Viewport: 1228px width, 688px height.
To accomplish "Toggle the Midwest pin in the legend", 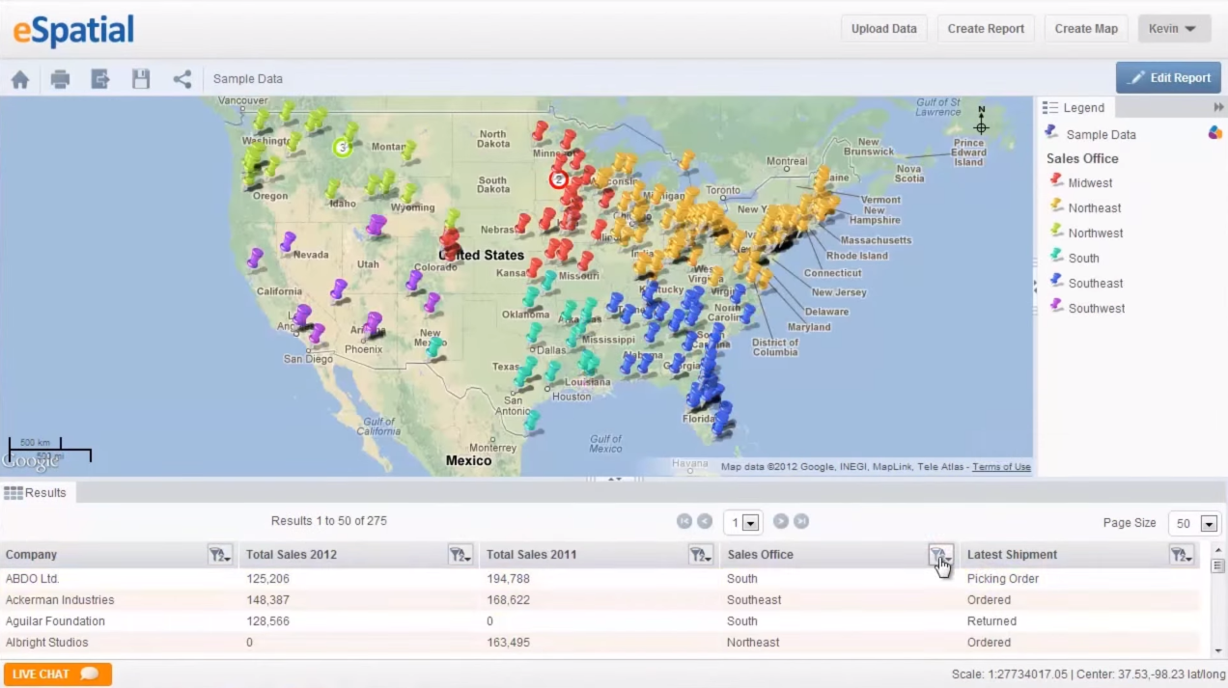I will click(x=1054, y=181).
